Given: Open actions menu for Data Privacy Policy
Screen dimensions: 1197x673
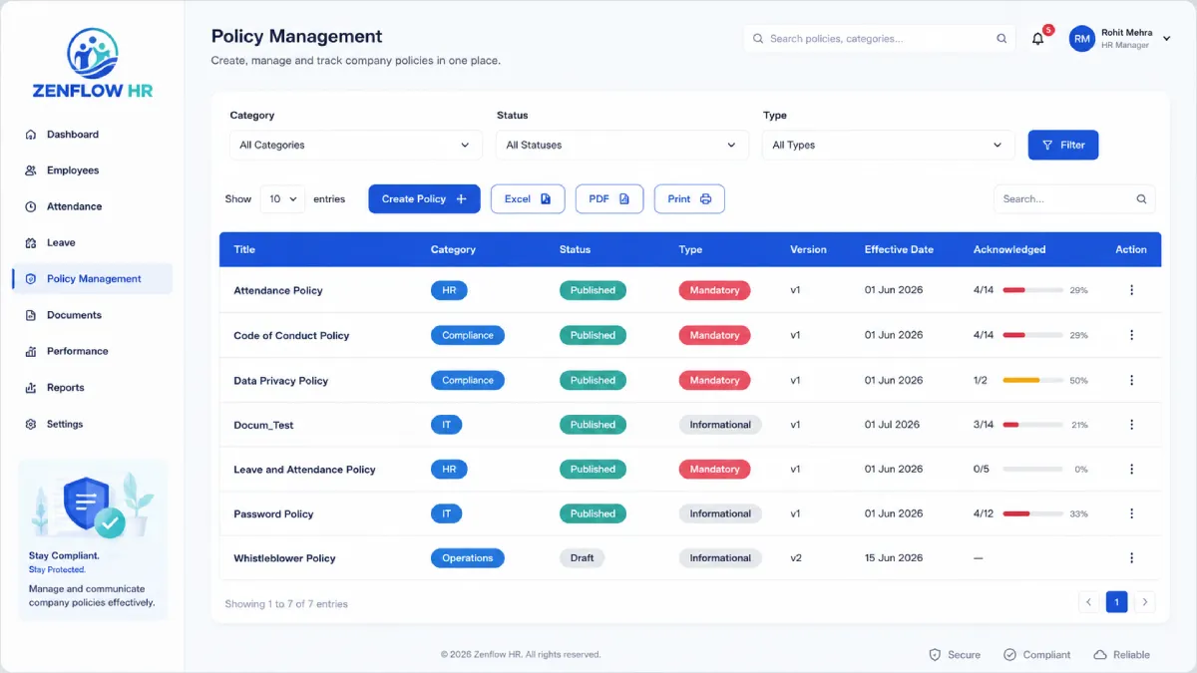Looking at the screenshot, I should (1131, 380).
